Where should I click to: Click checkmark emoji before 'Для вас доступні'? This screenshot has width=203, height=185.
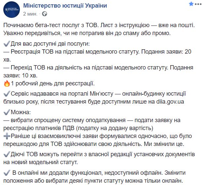pos(7,44)
